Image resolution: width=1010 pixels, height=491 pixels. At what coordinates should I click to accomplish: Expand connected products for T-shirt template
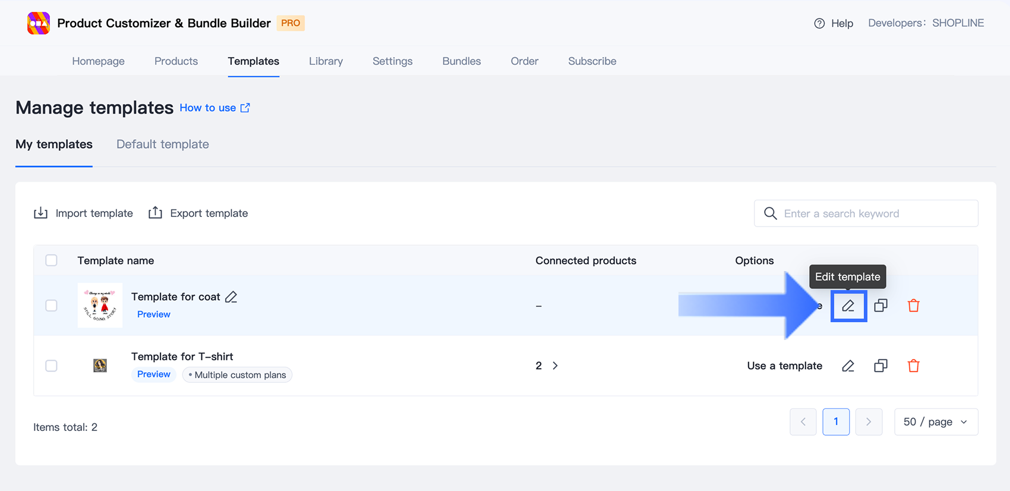pyautogui.click(x=555, y=366)
